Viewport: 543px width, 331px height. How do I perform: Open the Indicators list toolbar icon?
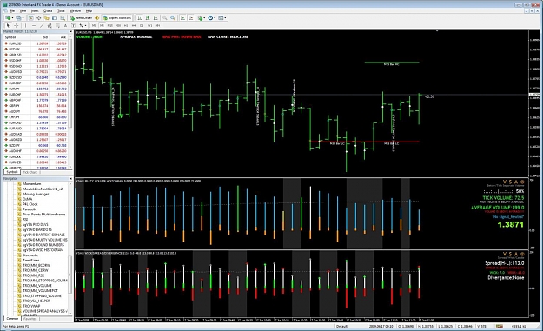200,17
